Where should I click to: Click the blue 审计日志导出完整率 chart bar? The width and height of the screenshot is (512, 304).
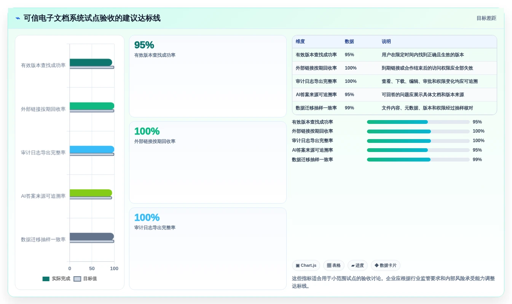92,149
